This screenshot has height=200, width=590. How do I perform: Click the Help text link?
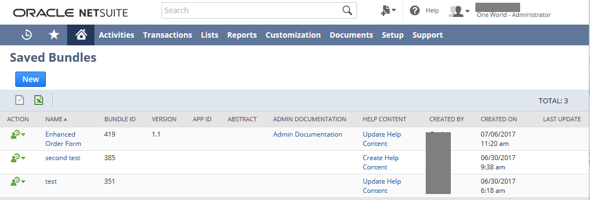pos(432,10)
